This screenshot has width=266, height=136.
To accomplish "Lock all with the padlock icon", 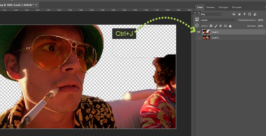I will [x=230, y=26].
